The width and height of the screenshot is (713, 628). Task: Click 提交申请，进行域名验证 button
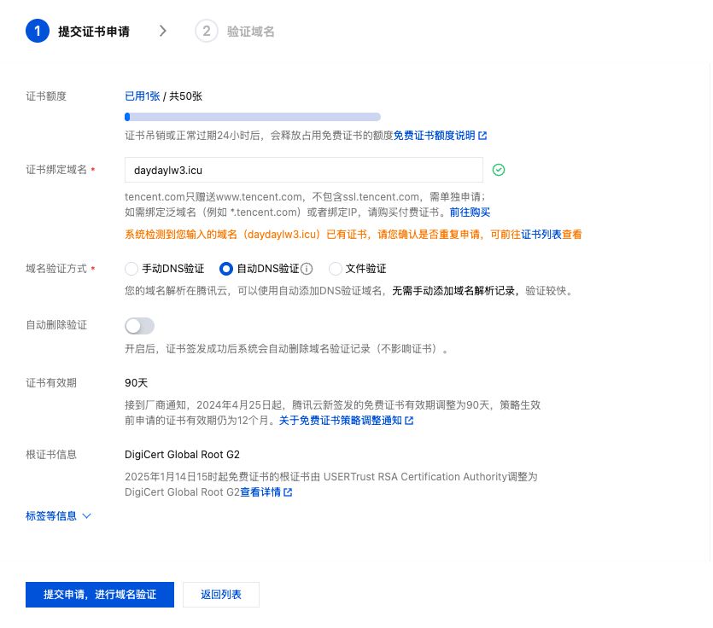tap(100, 595)
